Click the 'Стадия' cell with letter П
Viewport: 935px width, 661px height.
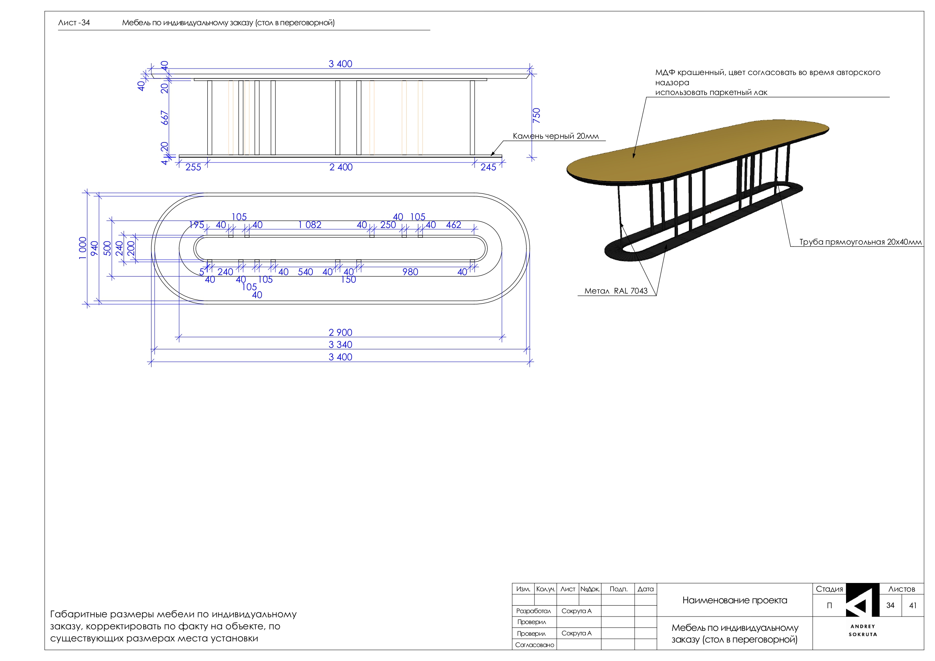tap(829, 606)
